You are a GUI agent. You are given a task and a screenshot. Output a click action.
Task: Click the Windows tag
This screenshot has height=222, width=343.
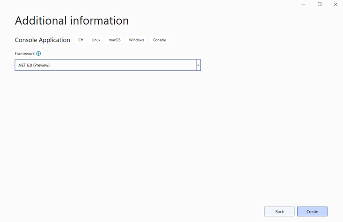click(137, 40)
